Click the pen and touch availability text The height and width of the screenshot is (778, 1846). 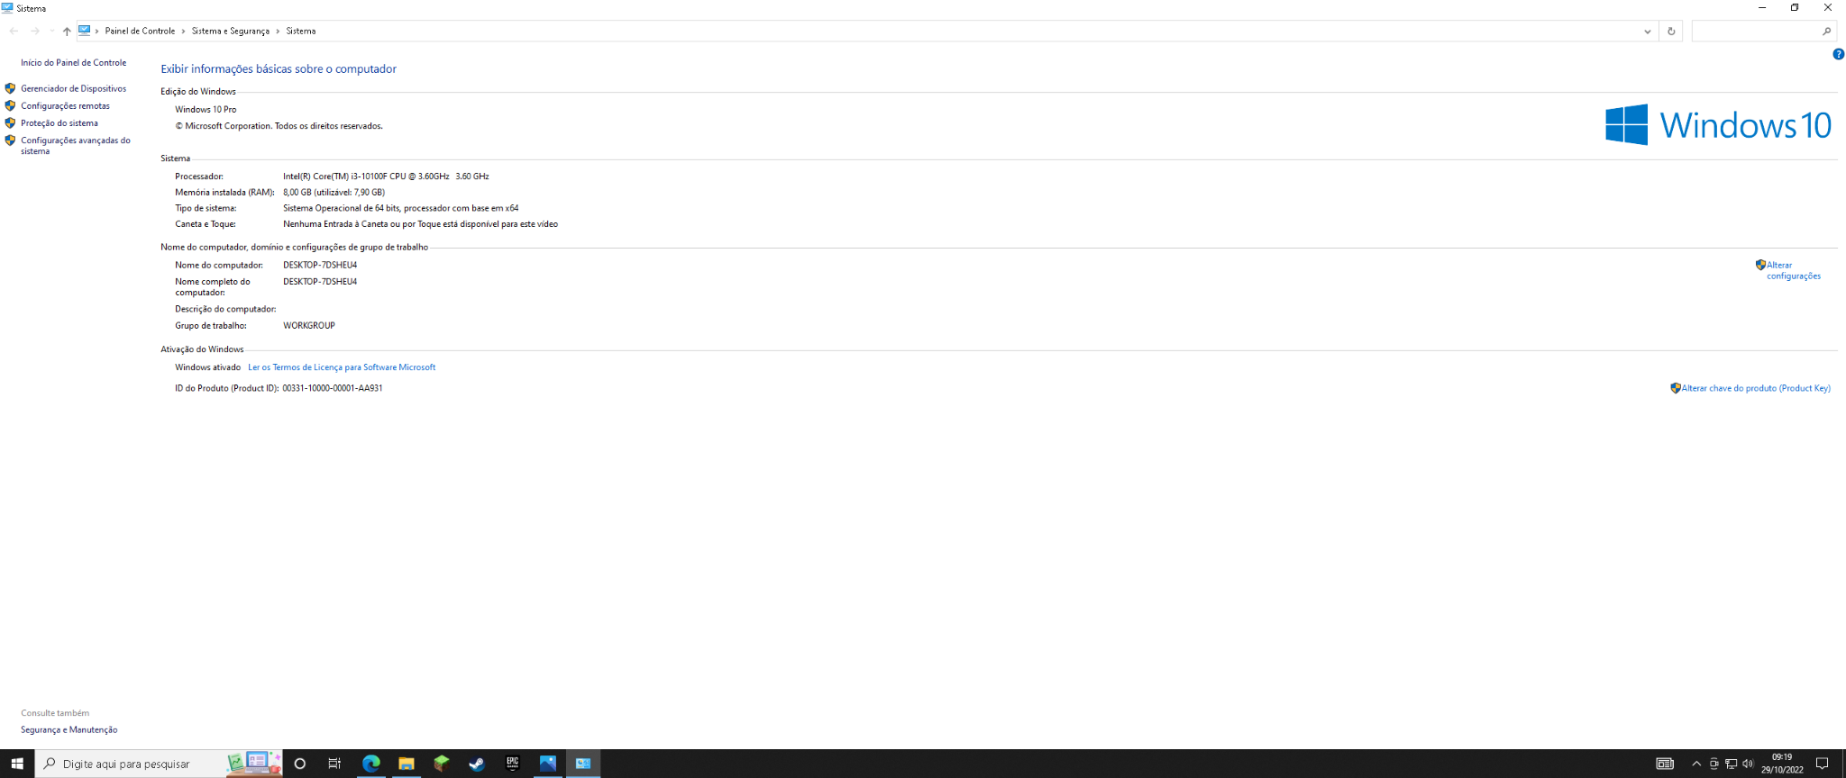[x=420, y=224]
